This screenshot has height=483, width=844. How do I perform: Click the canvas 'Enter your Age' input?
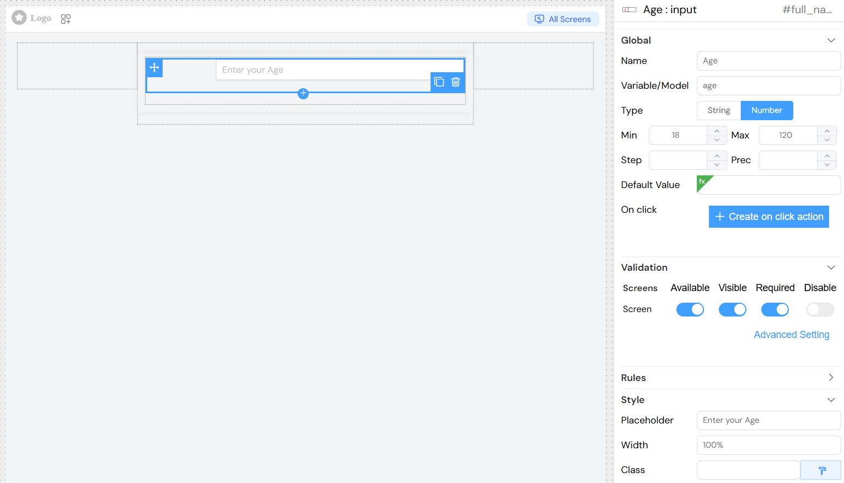coord(340,69)
